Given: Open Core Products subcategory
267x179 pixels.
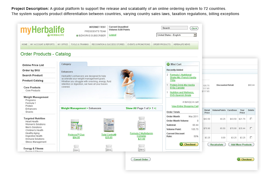Looking at the screenshot, I should coord(33,91).
